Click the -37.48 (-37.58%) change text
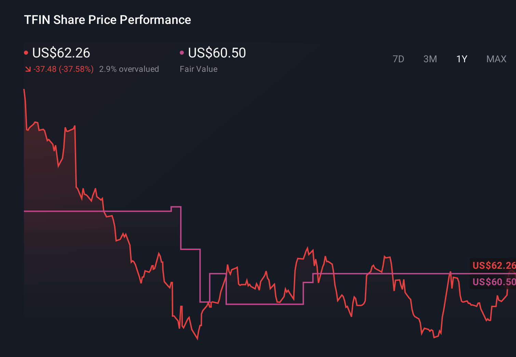 pos(64,69)
